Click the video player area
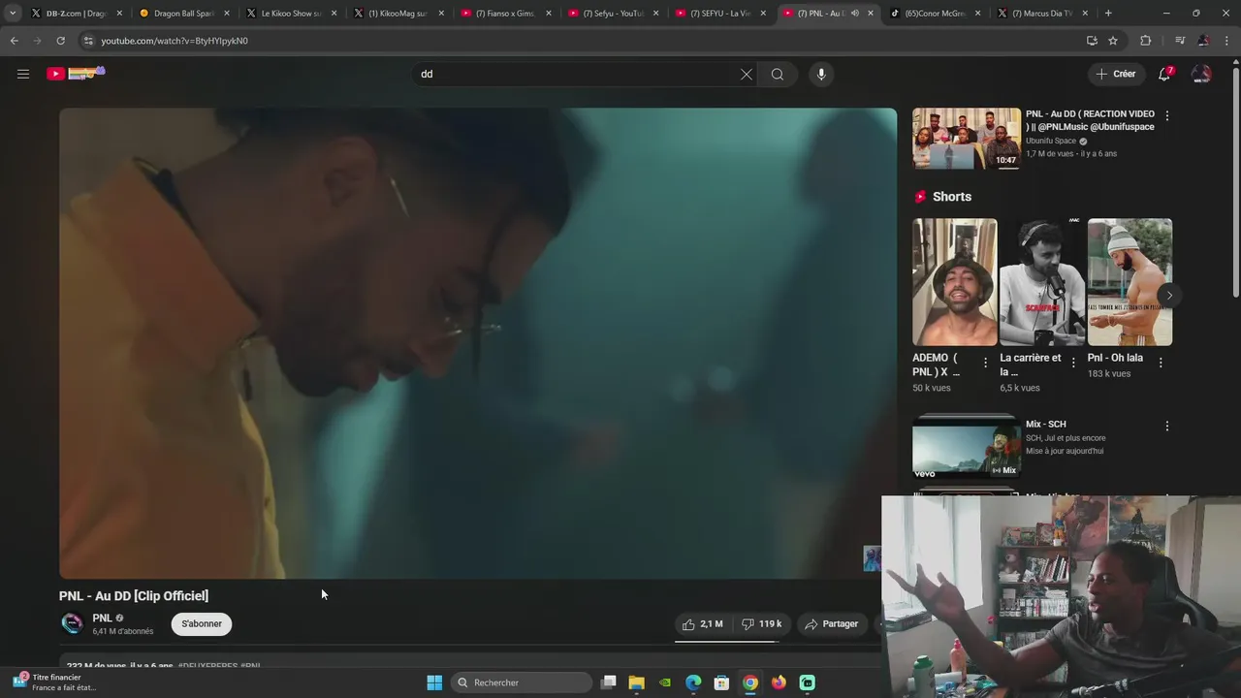The height and width of the screenshot is (698, 1241). click(x=478, y=343)
